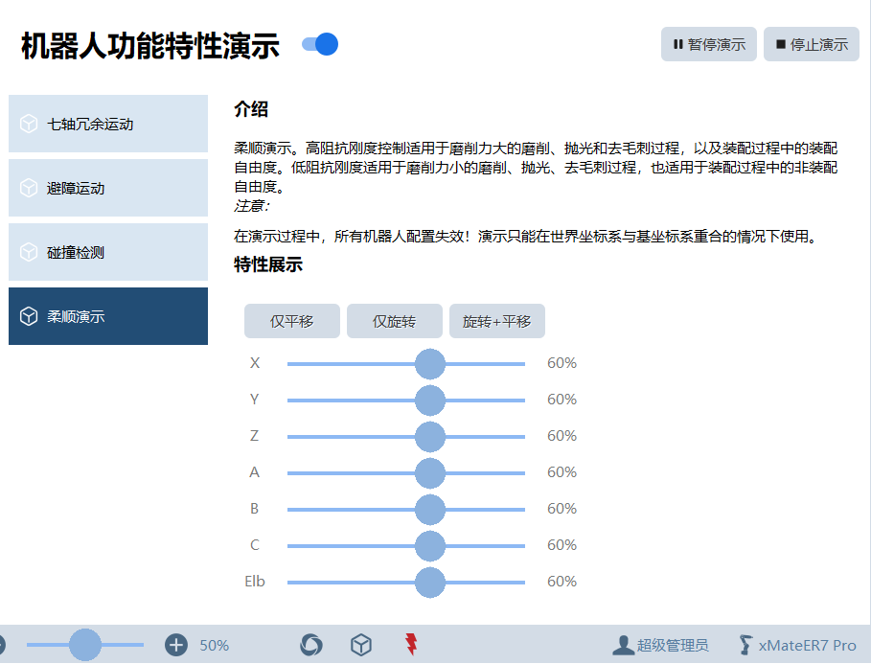Click the 暂停演示 pause button
Screen dimensions: 871x664
click(709, 44)
